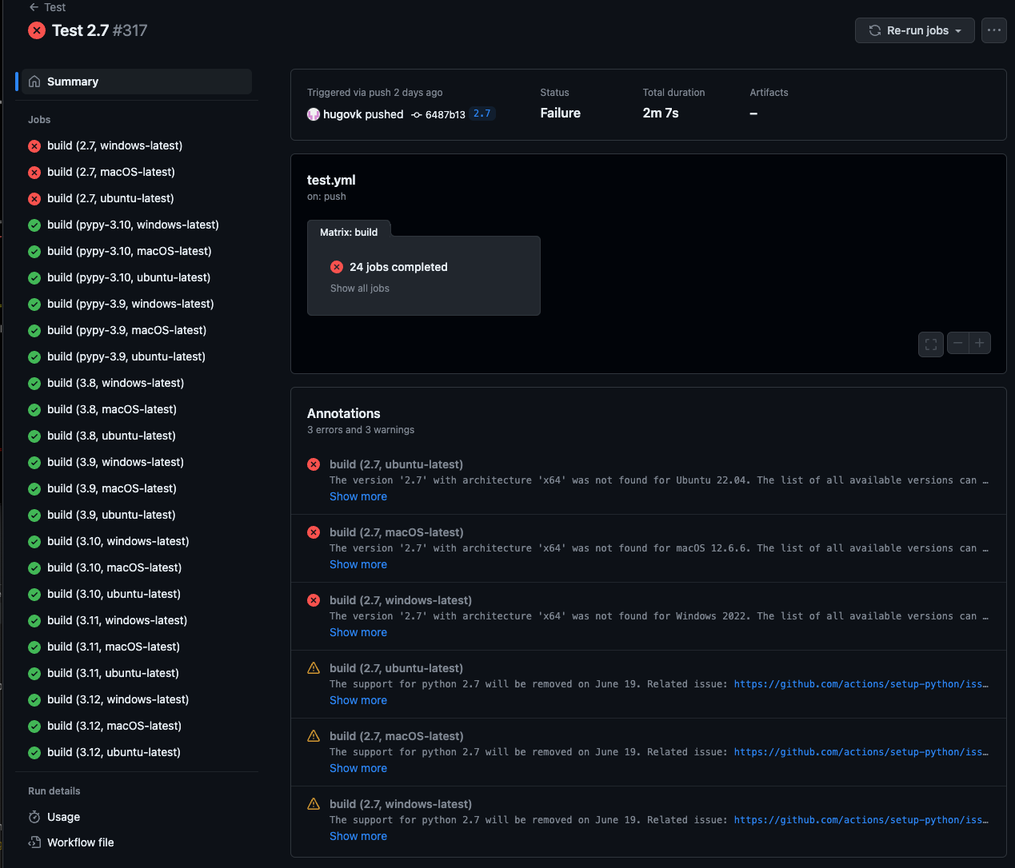The width and height of the screenshot is (1015, 868).
Task: Open ubuntu-latest error annotation title
Action: [x=396, y=464]
